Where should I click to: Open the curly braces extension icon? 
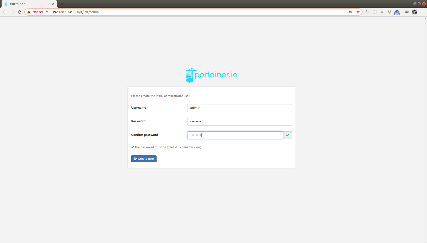coord(382,12)
